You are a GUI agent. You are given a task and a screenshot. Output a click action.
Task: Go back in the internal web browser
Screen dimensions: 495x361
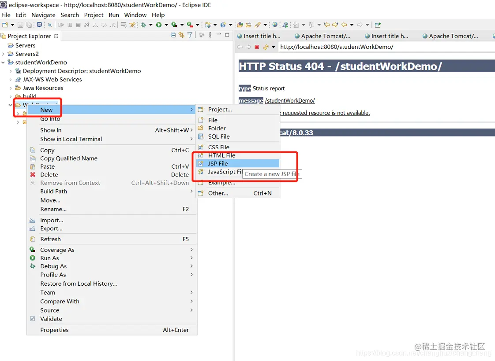(240, 47)
